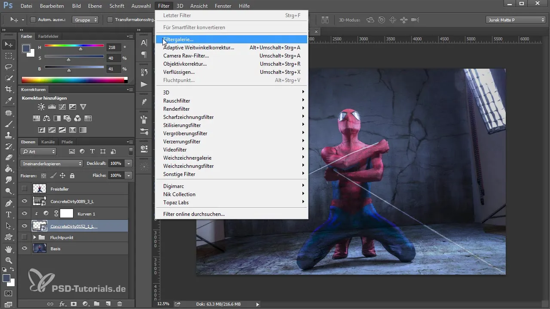Add a layer mask icon
The width and height of the screenshot is (550, 309).
(73, 304)
